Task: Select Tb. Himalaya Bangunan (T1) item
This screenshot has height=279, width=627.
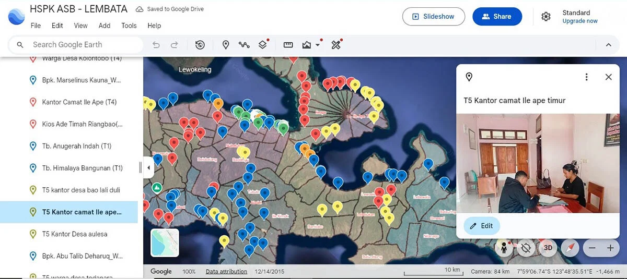Action: [x=69, y=168]
